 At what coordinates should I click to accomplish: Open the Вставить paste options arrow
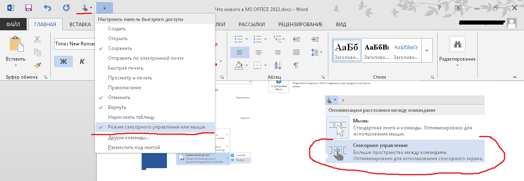click(x=16, y=66)
